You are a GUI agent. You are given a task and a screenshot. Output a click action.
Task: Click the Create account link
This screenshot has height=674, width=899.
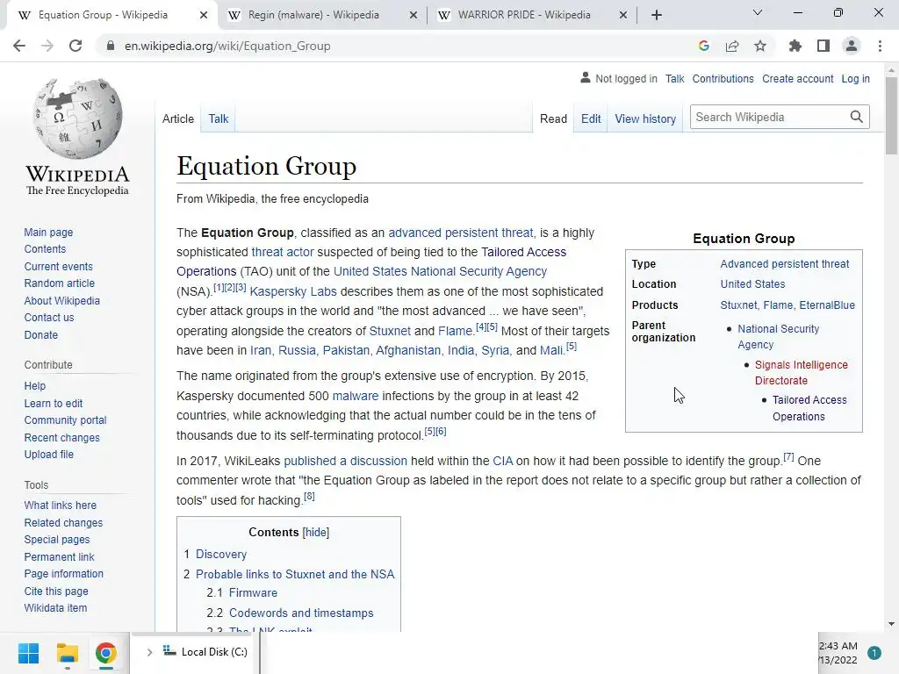(x=797, y=78)
